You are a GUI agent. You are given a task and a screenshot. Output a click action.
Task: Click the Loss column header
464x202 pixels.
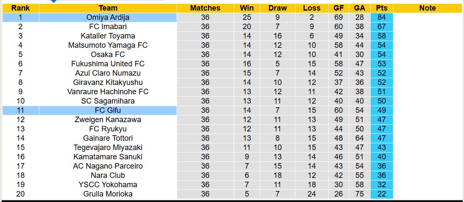[x=311, y=8]
